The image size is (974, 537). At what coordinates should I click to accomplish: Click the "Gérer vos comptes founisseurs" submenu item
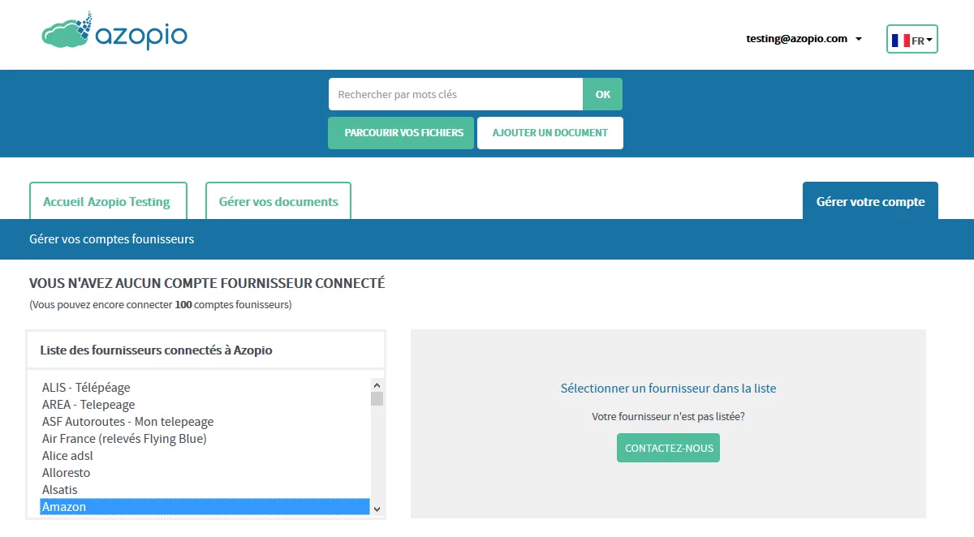pyautogui.click(x=112, y=239)
